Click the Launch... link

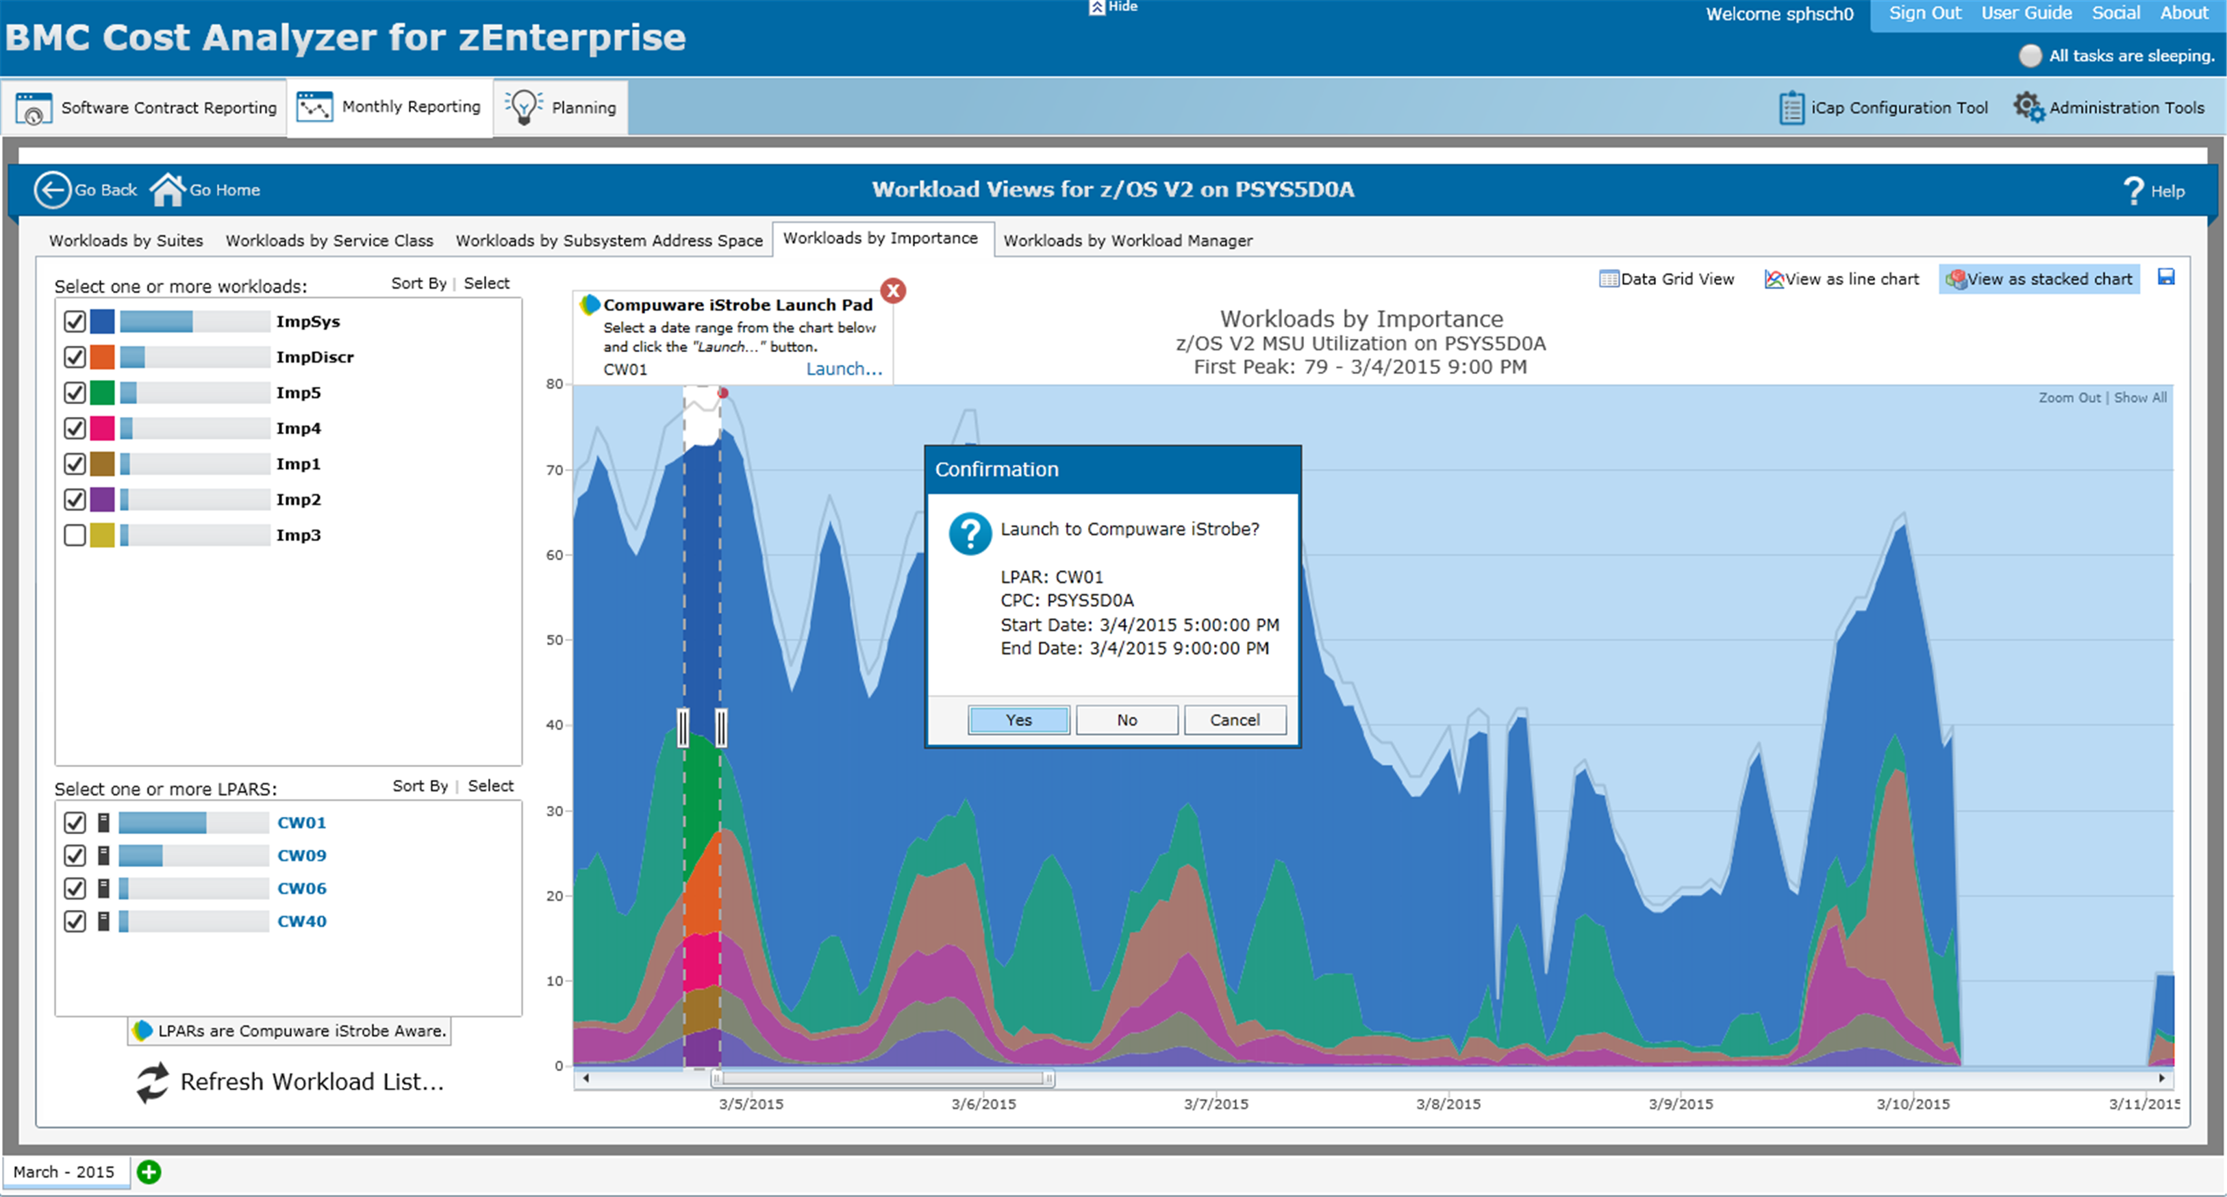(844, 369)
